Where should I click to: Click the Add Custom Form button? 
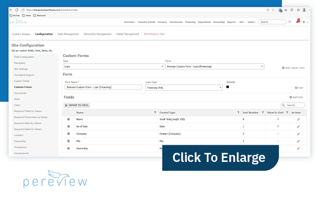pos(293,68)
